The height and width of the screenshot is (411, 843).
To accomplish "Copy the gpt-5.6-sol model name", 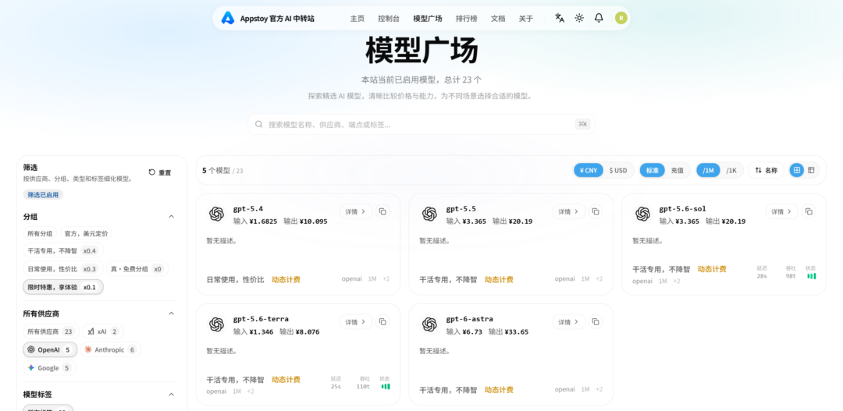I will pos(809,211).
